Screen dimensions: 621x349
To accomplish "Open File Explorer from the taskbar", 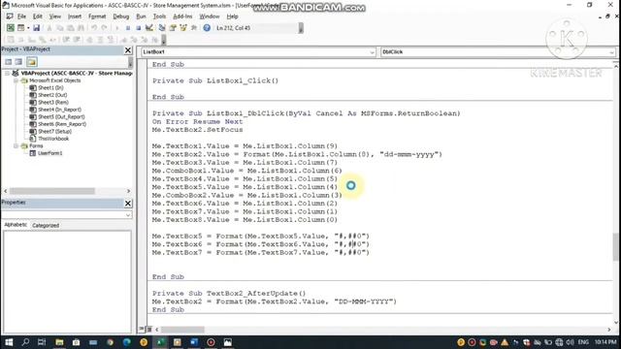I will (x=59, y=342).
